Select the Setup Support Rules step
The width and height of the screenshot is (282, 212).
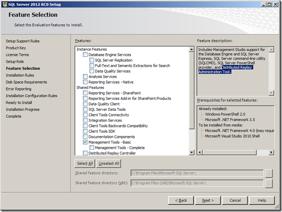click(23, 41)
